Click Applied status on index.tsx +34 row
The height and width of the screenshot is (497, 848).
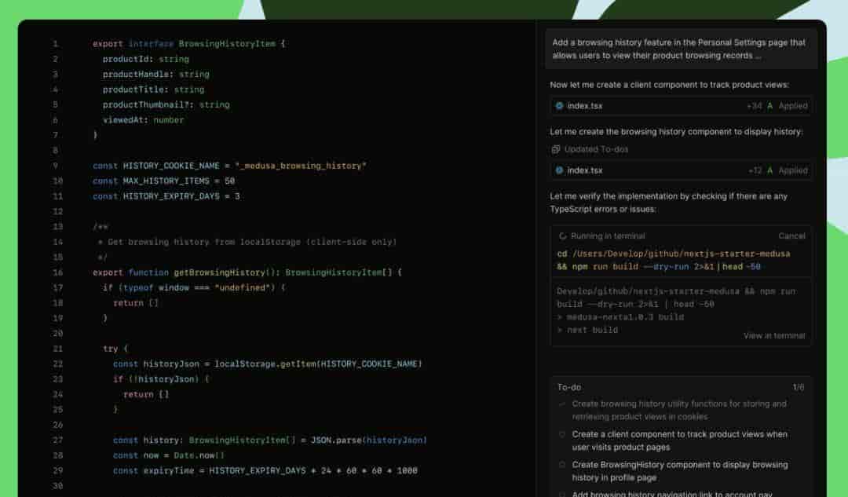click(x=793, y=106)
